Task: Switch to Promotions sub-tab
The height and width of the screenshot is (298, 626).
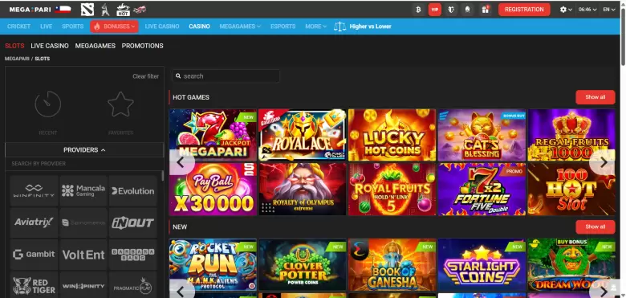Action: click(x=143, y=46)
